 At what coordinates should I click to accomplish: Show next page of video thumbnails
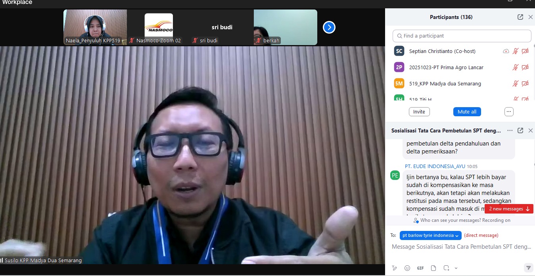coord(329,27)
